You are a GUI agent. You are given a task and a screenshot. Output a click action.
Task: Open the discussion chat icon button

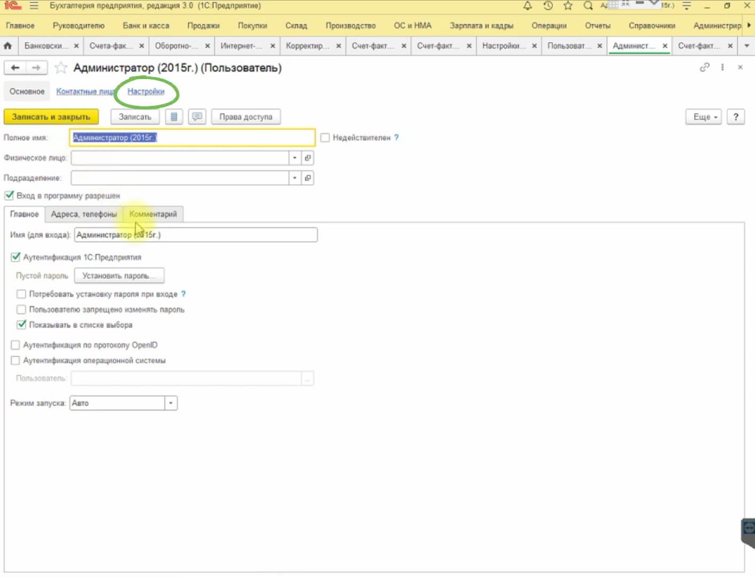point(197,116)
